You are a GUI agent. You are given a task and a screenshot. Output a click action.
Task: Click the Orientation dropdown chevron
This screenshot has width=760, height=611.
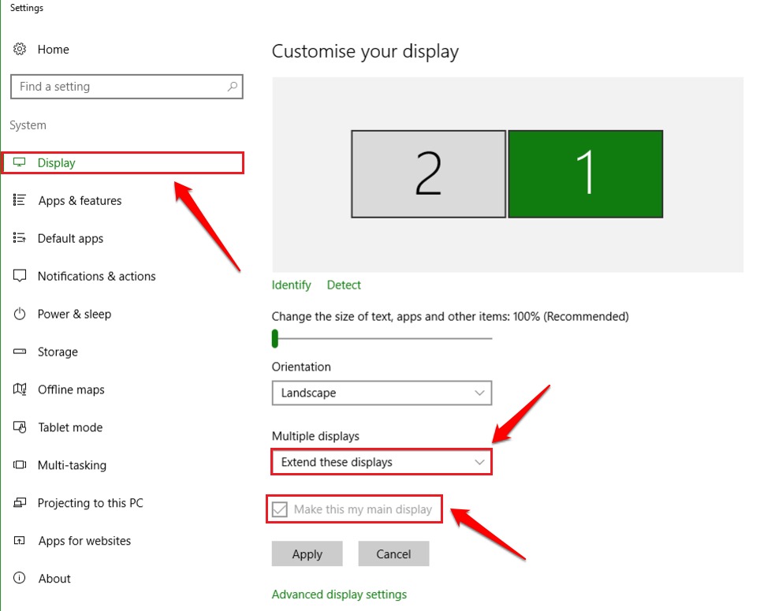click(479, 393)
